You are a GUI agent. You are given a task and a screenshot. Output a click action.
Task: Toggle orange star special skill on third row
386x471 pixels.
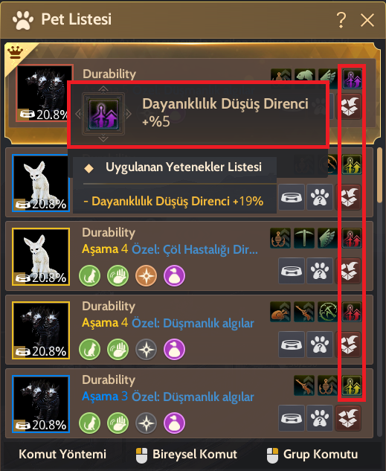(x=147, y=275)
